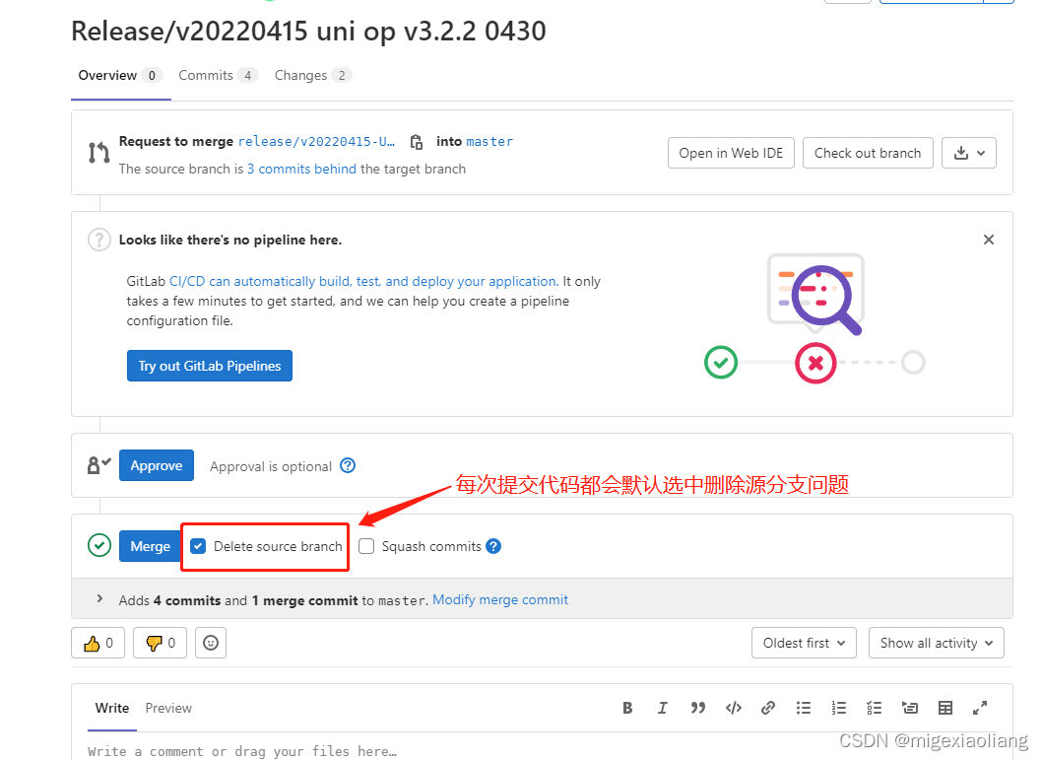Click Open in Web IDE button
This screenshot has height=760, width=1043.
pyautogui.click(x=731, y=153)
